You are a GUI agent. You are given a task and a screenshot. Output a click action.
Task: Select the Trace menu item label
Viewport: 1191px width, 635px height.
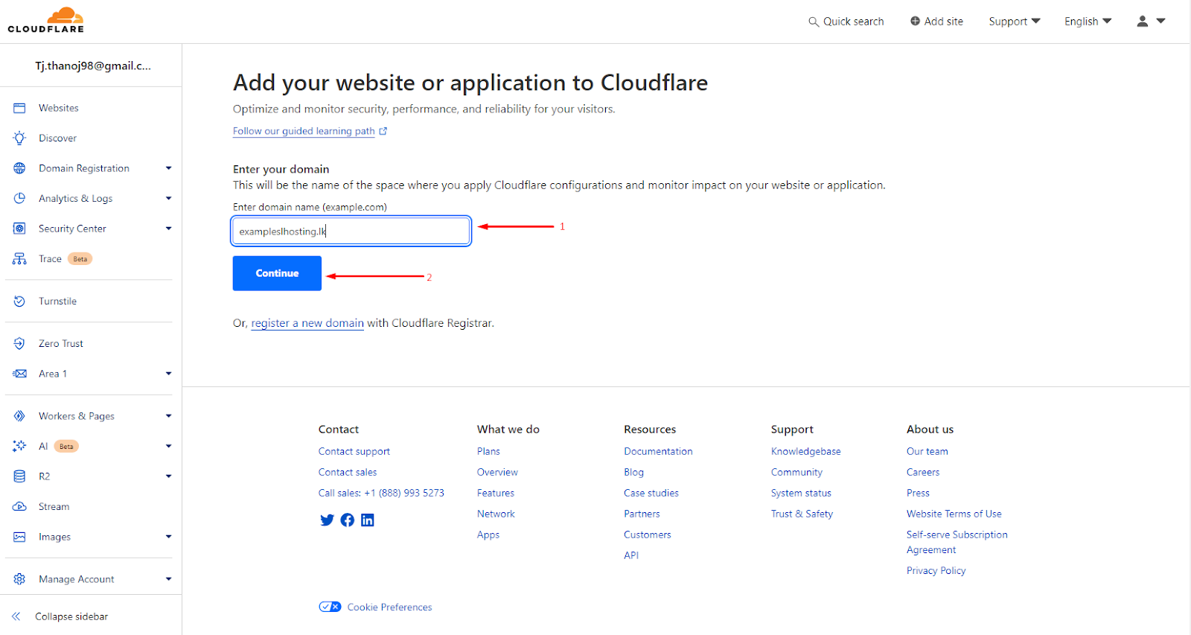(x=50, y=259)
